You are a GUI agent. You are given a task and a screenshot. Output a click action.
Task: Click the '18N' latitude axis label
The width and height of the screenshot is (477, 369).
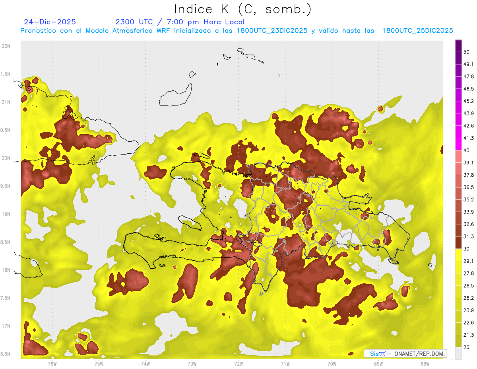[6, 270]
